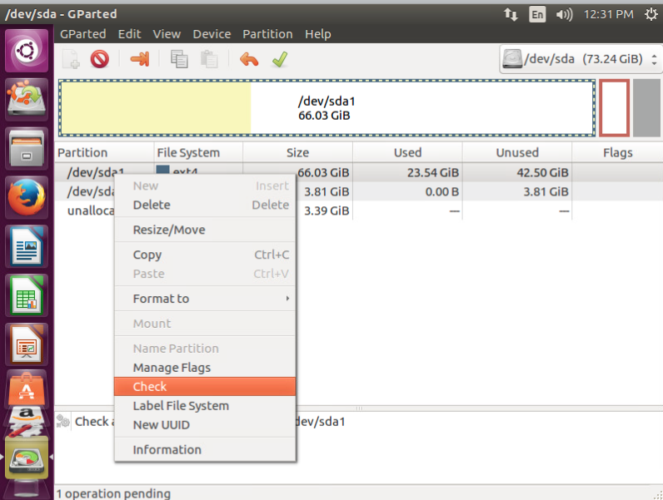Click the Flags column header

coord(618,152)
